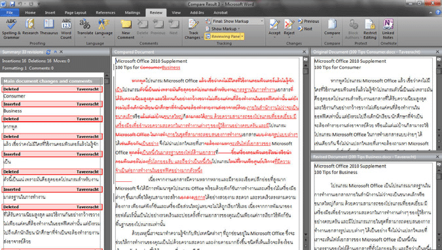Switch to the View tab
Image resolution: width=442 pixels, height=250 pixels.
176,12
